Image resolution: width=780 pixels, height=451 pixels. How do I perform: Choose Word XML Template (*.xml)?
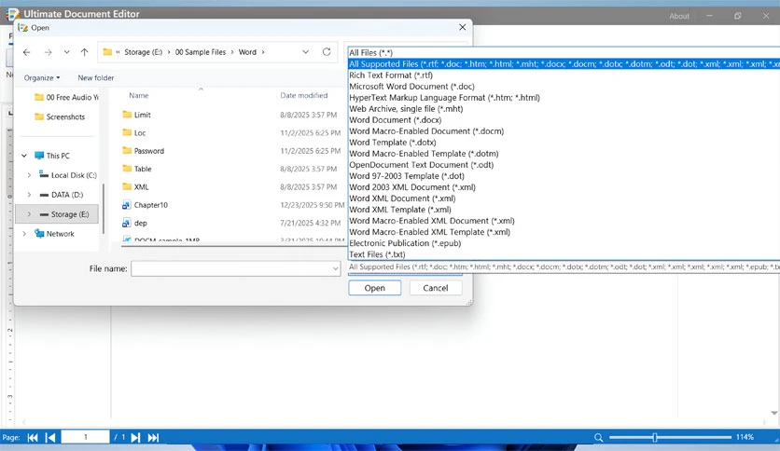pyautogui.click(x=564, y=210)
